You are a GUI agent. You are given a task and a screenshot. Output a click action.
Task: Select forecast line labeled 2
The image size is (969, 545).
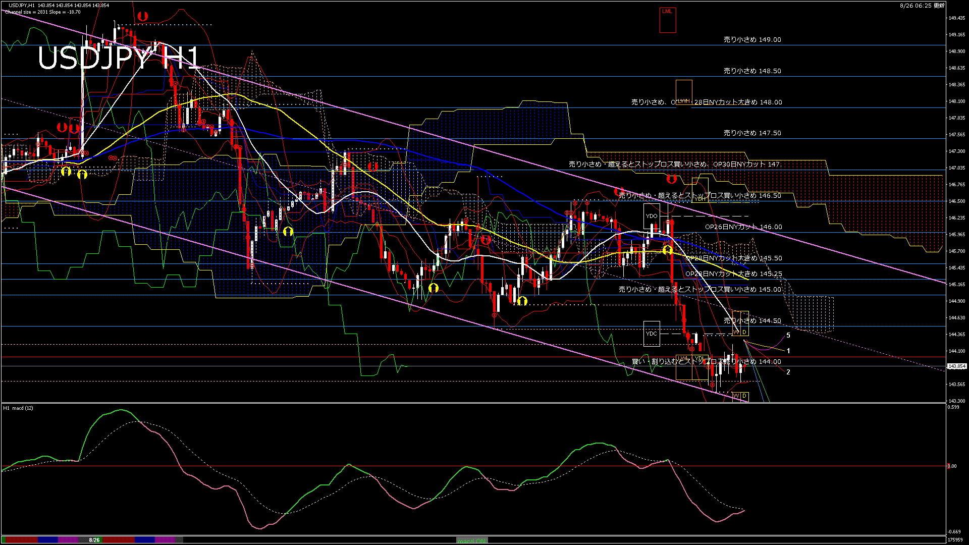tap(788, 372)
